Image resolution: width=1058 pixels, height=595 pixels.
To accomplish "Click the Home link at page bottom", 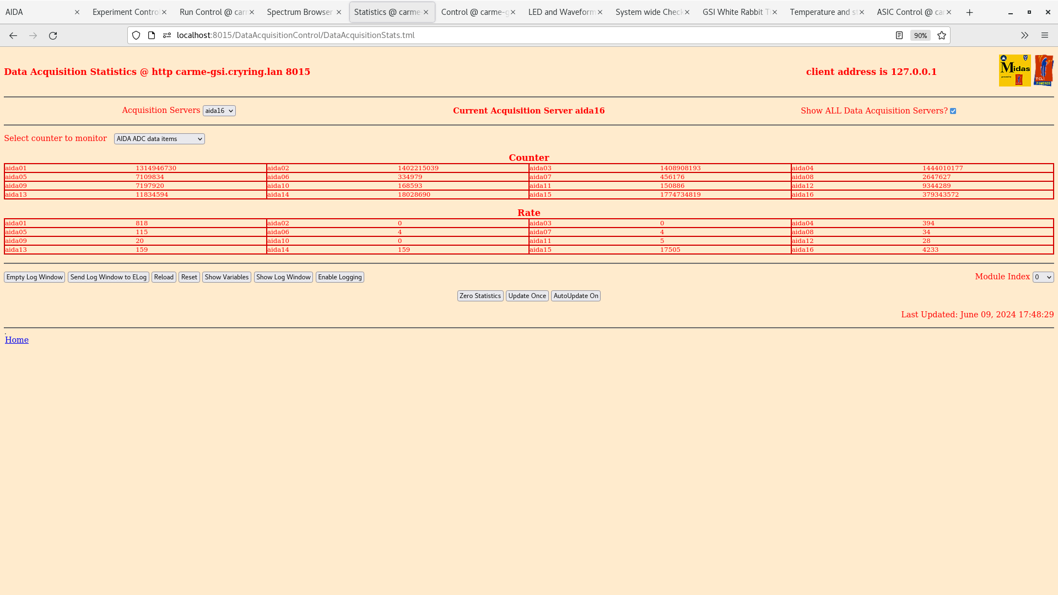I will pos(17,339).
